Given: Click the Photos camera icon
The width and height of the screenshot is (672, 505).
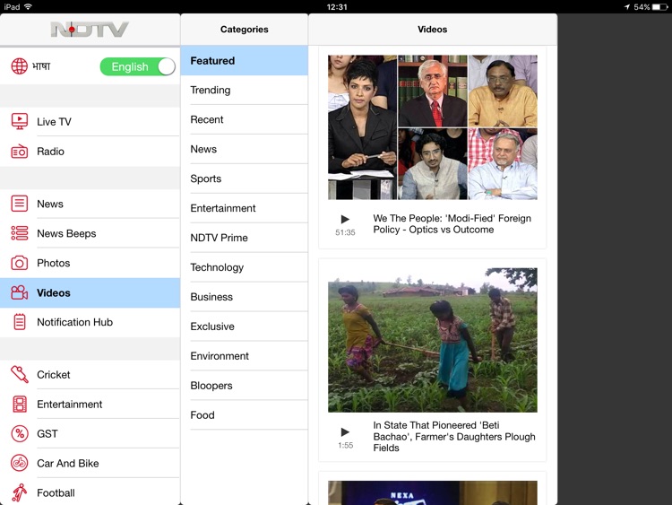Looking at the screenshot, I should click(x=20, y=263).
